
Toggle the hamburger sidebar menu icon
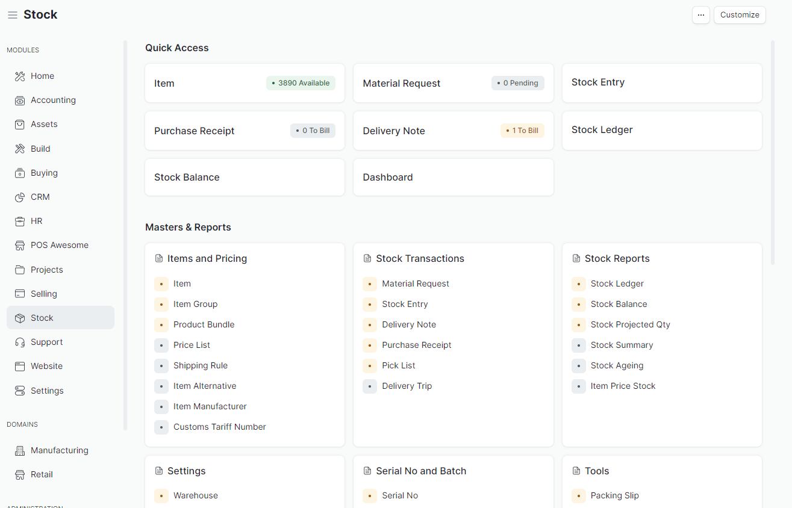pyautogui.click(x=12, y=15)
